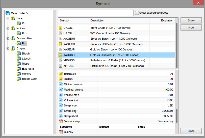Collapse the Crypto tree node

(8, 48)
